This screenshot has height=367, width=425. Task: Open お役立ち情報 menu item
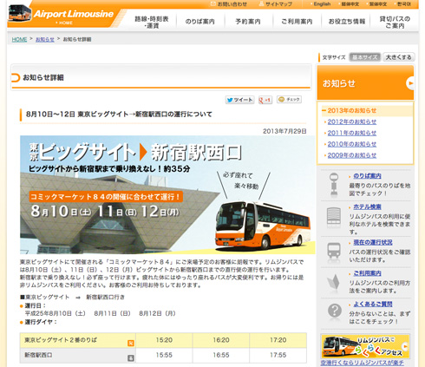346,22
